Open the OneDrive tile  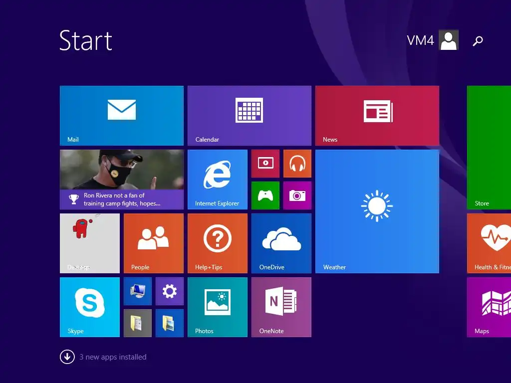pos(281,243)
